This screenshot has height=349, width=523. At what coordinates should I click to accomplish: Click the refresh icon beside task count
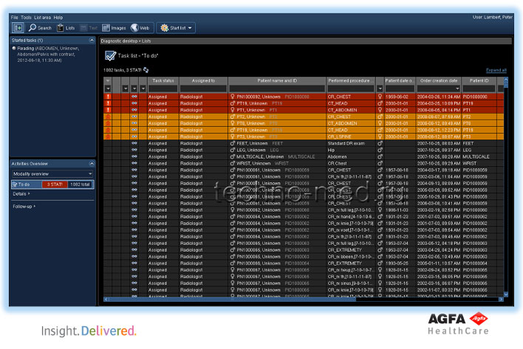coord(146,70)
